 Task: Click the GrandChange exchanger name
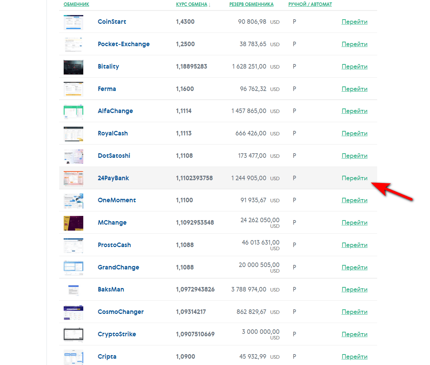tap(118, 267)
